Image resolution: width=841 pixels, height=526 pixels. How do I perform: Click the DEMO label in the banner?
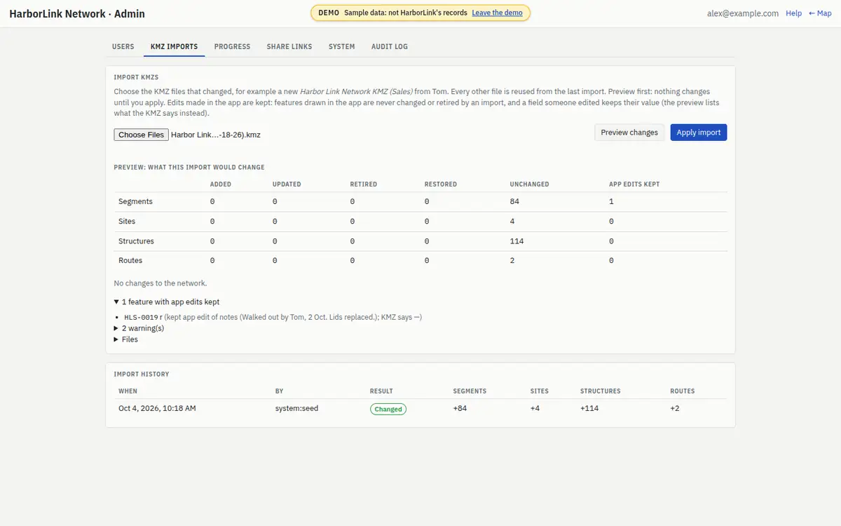coord(329,13)
